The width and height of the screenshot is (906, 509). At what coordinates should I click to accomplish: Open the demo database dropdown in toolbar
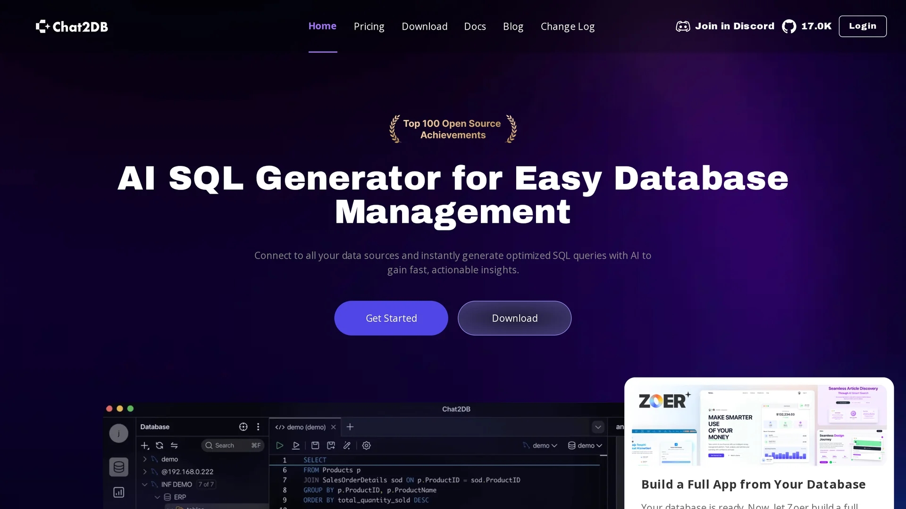click(585, 445)
